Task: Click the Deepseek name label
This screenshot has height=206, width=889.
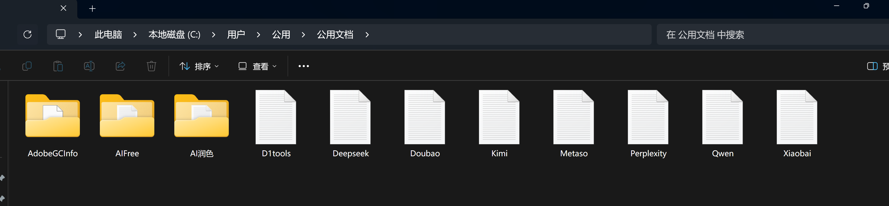Action: click(x=351, y=154)
